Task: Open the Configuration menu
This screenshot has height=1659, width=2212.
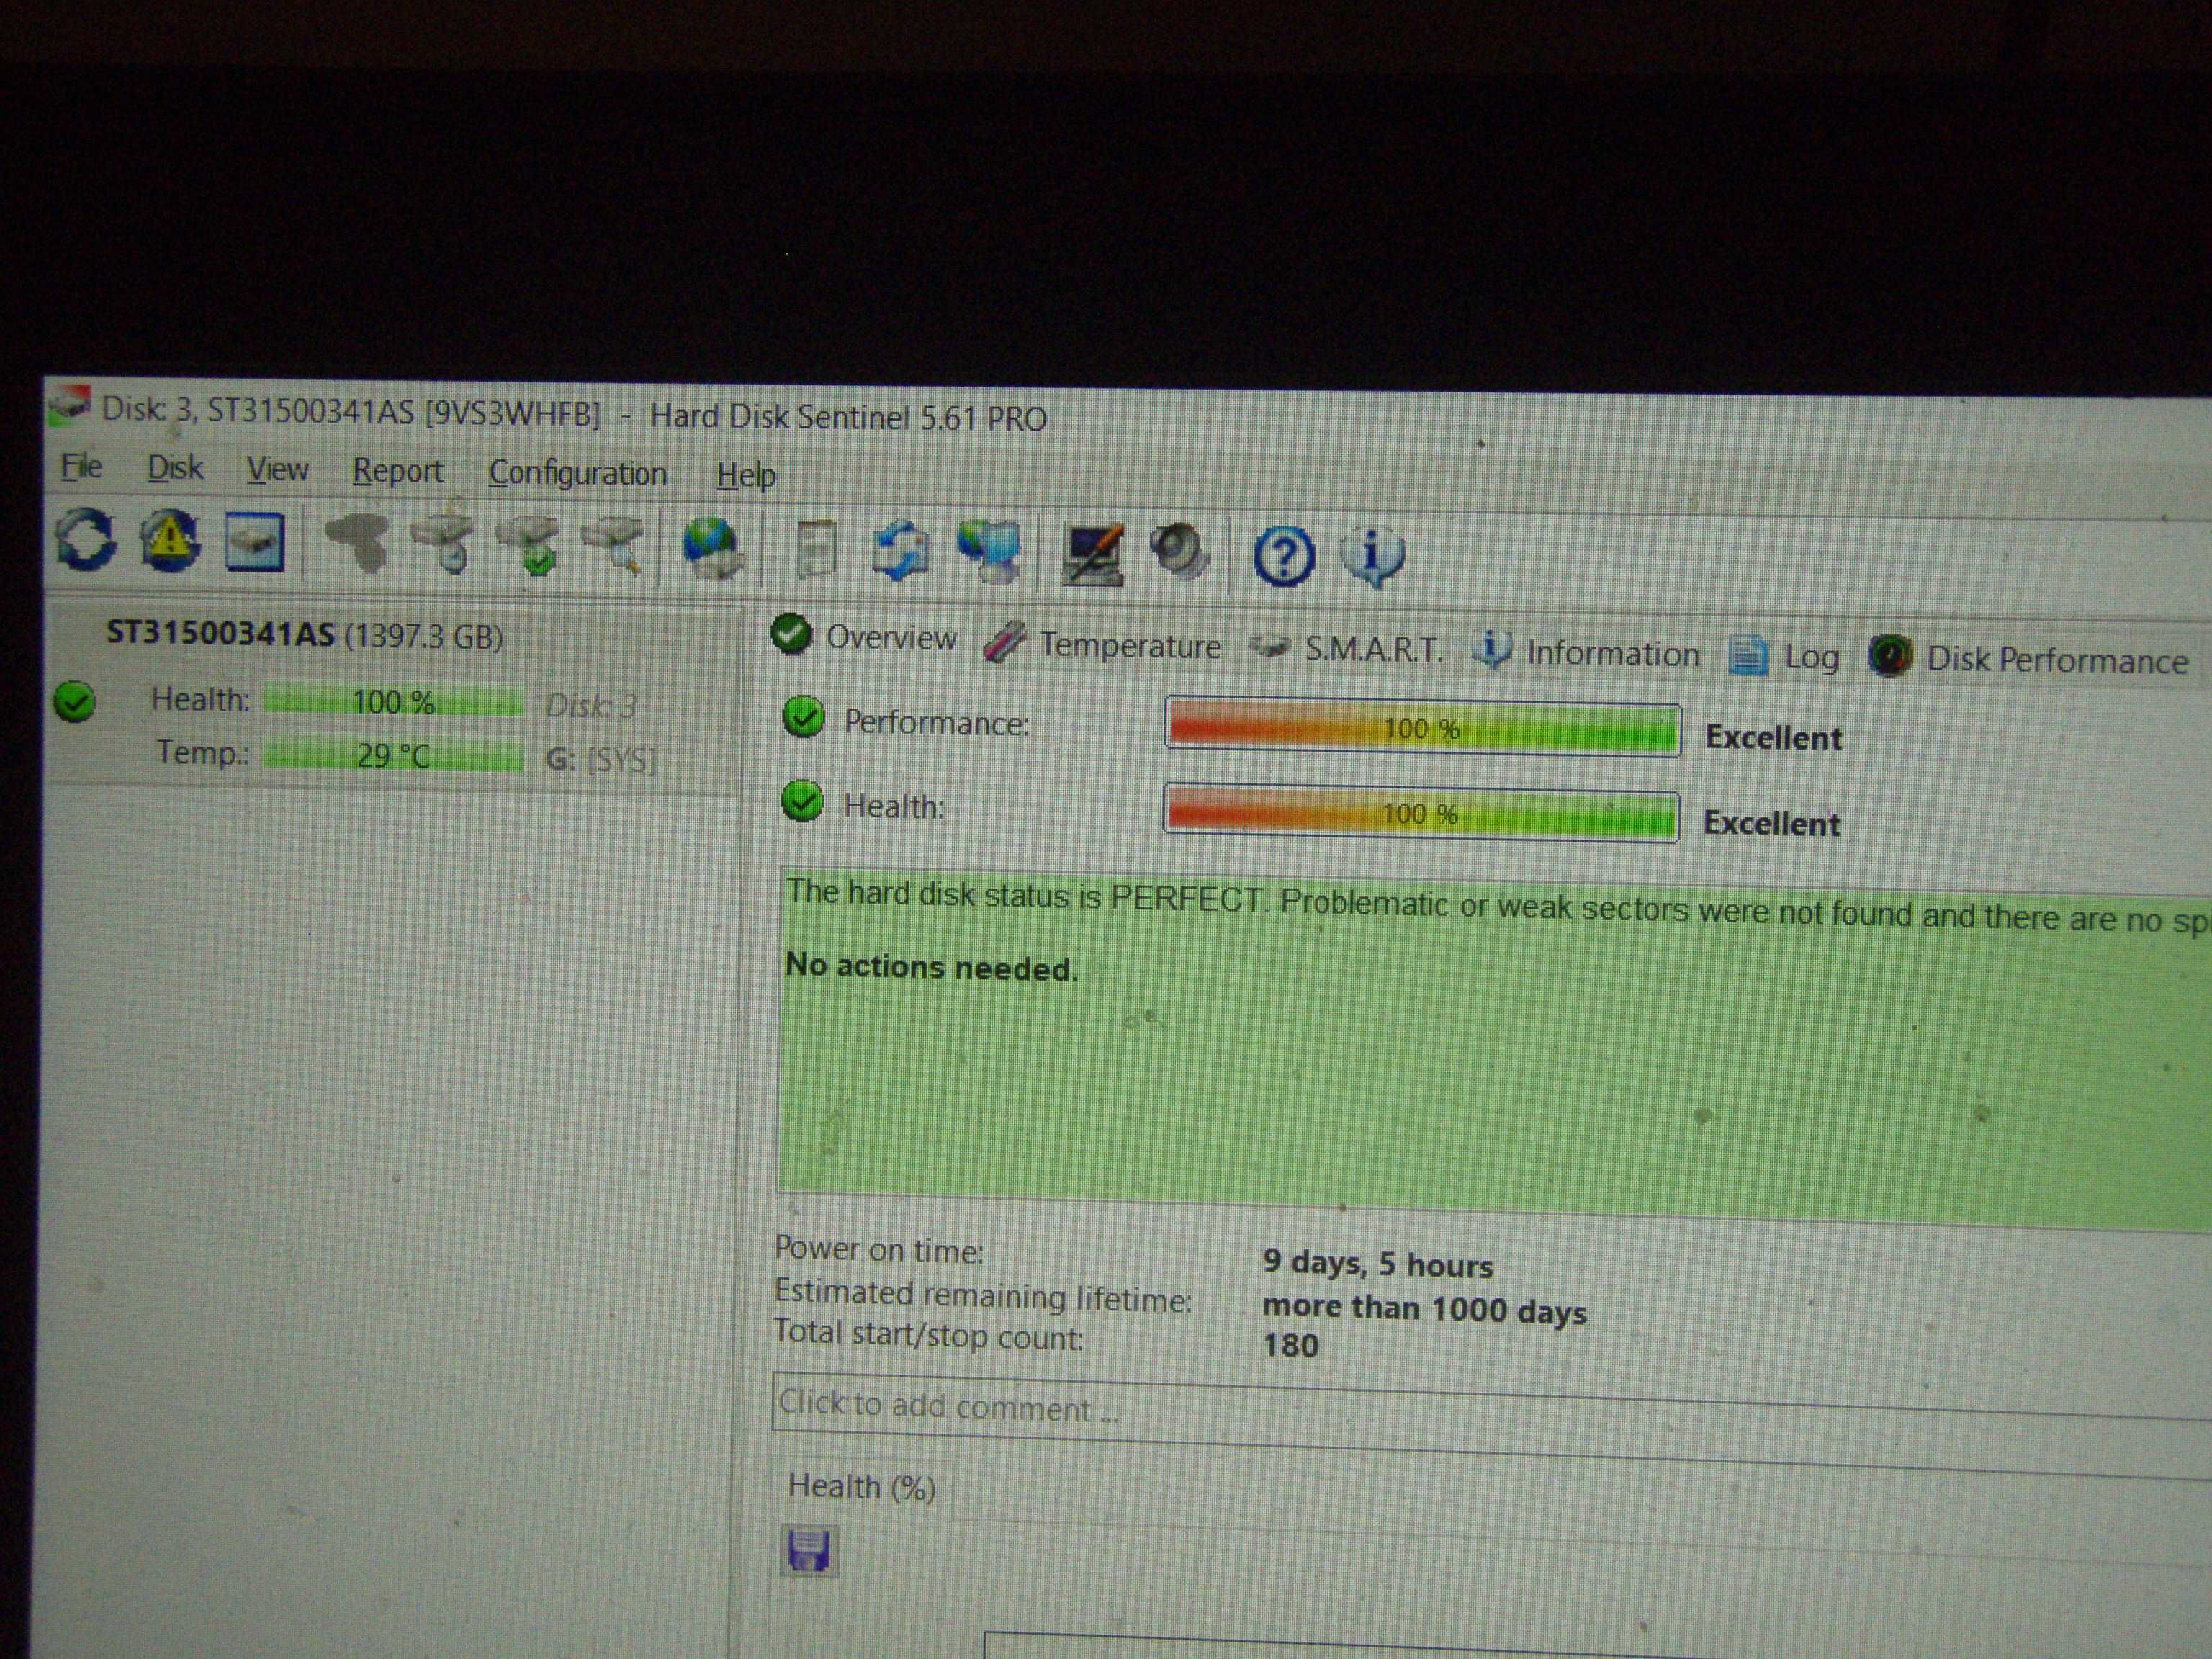Action: (x=577, y=473)
